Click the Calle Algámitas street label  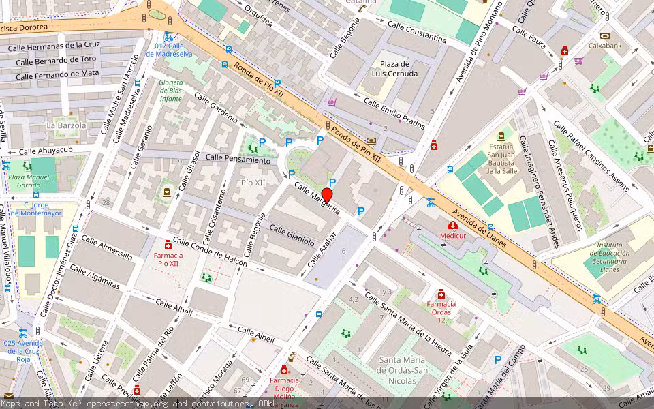[95, 276]
